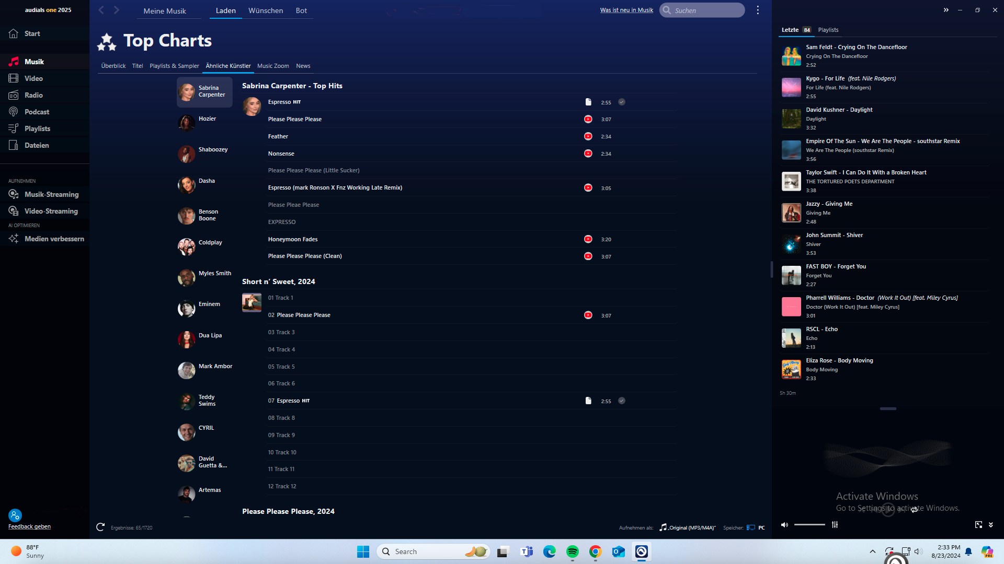Open the Short n' Sweet album cover
The height and width of the screenshot is (564, 1004).
pos(252,302)
